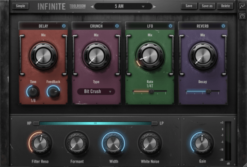247x167 pixels.
Task: Click the Delay Mix knob
Action: click(44, 56)
